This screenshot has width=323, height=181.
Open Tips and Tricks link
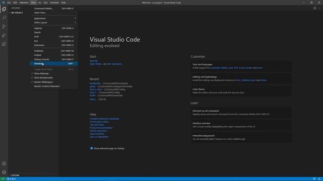pos(96,125)
